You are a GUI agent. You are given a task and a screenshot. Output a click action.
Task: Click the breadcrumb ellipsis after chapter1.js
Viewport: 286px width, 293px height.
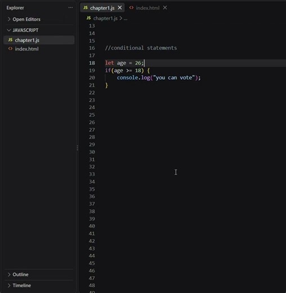point(126,19)
